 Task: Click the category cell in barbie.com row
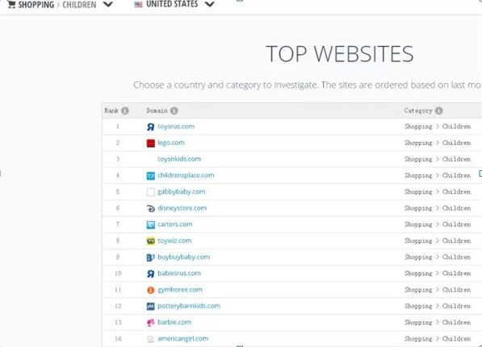click(x=438, y=322)
